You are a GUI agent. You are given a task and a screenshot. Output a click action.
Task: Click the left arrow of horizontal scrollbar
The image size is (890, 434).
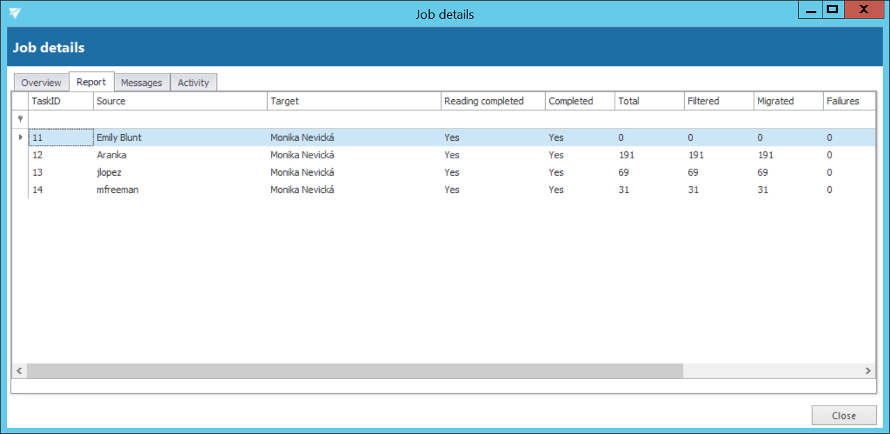(x=19, y=372)
